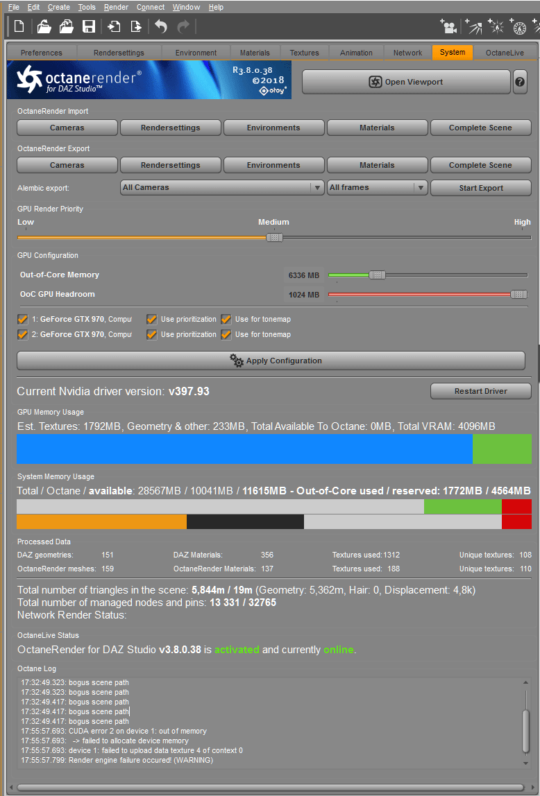Click the 1024 MB GPU Headroom value field
Screen dimensions: 540x796
click(304, 295)
